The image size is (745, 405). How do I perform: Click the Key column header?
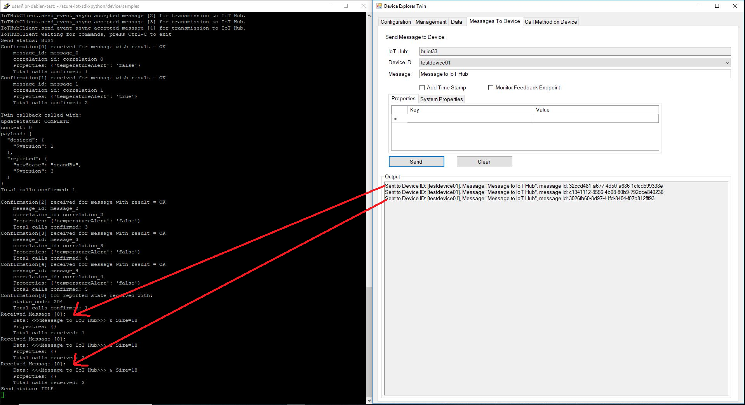pyautogui.click(x=470, y=110)
